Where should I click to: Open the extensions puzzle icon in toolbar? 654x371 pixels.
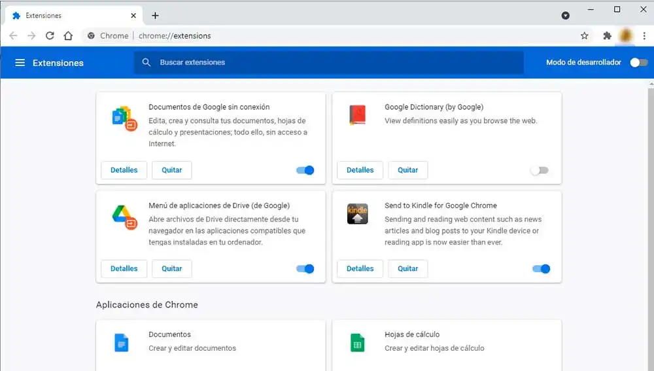coord(608,36)
